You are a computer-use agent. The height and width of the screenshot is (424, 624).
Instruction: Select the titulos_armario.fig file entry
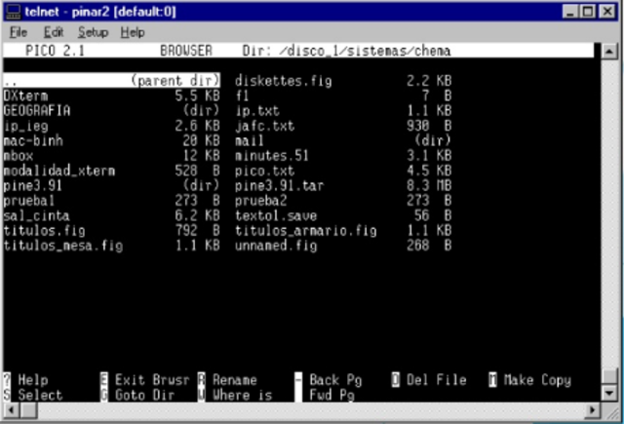tap(343, 231)
